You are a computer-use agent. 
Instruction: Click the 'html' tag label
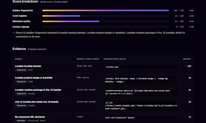pos(31,82)
